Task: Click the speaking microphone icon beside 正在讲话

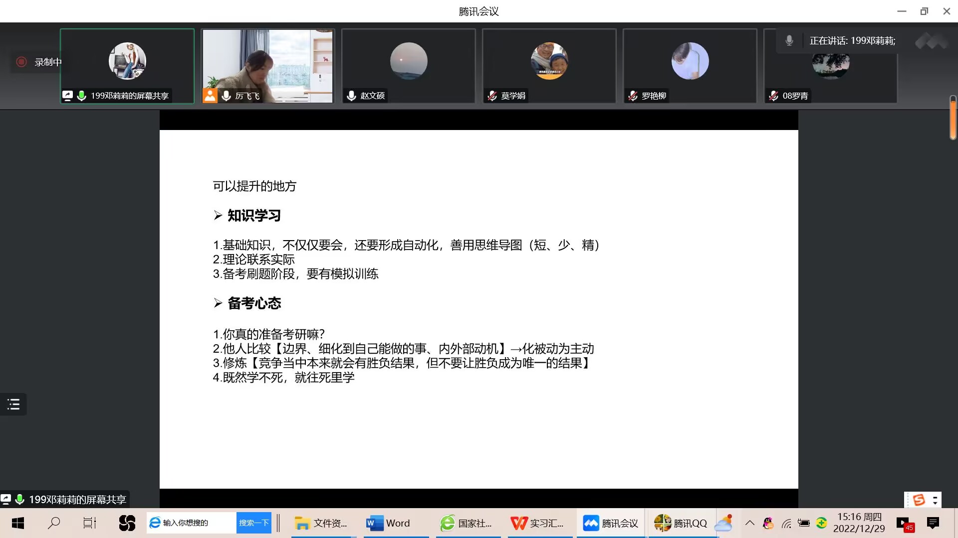Action: 789,40
